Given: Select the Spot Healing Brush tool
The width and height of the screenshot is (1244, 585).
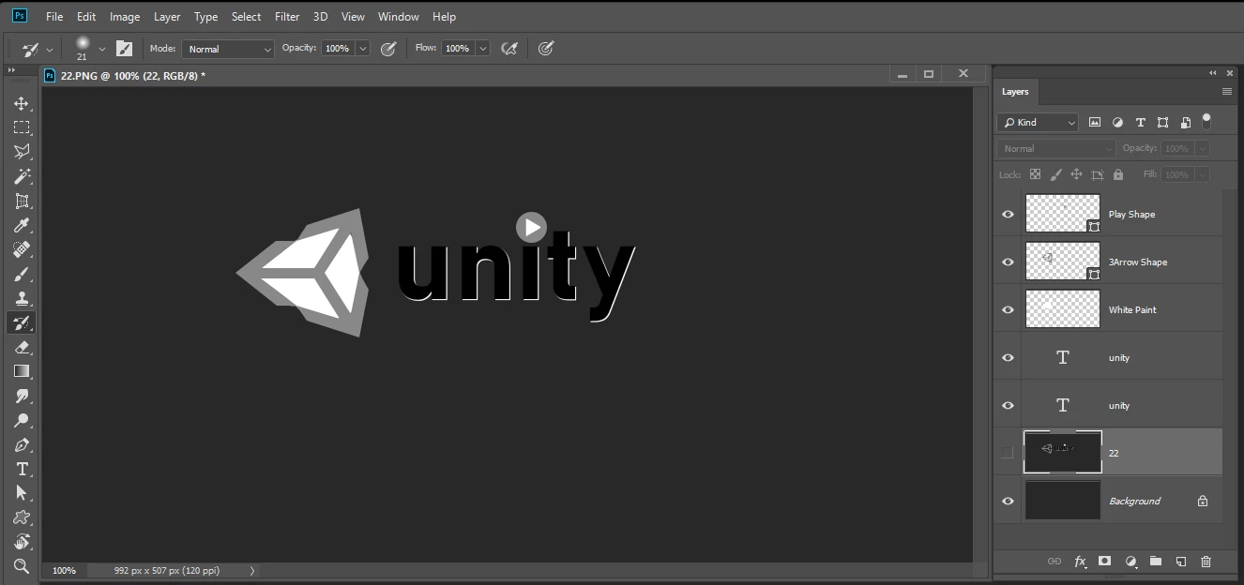Looking at the screenshot, I should 22,249.
